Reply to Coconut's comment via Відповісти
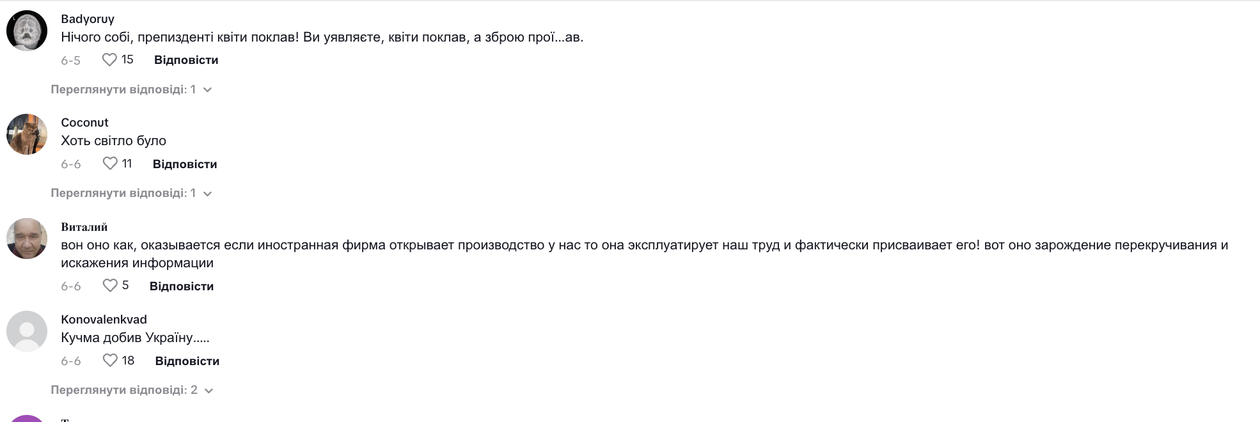 [x=185, y=164]
